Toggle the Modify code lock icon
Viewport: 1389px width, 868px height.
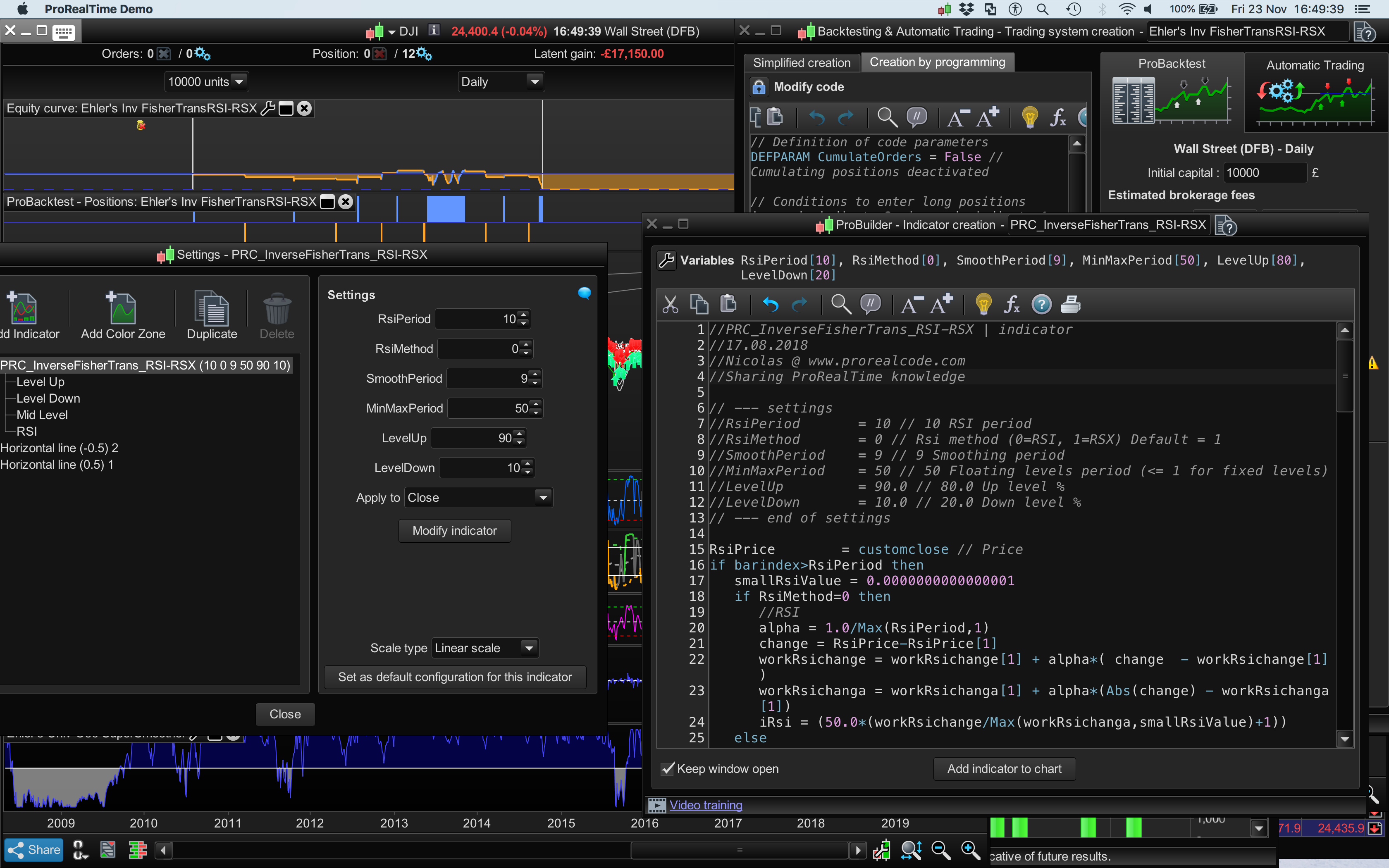coord(759,87)
